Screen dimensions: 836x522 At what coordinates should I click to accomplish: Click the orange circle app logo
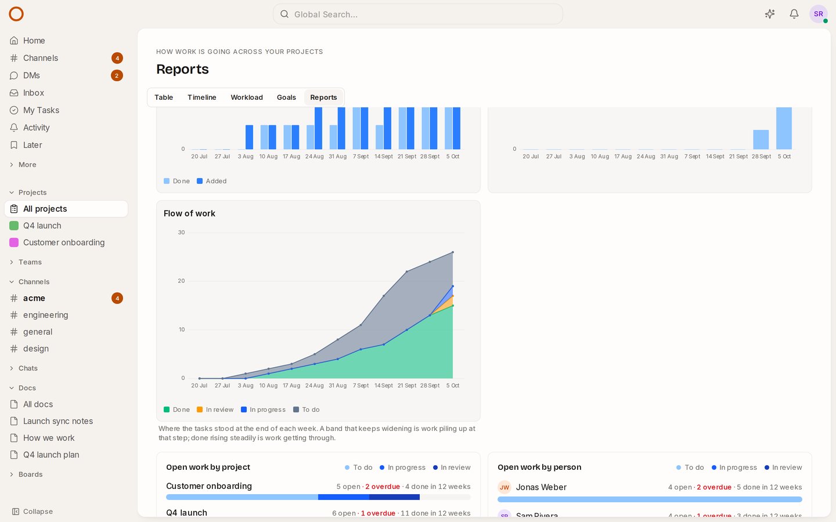16,14
